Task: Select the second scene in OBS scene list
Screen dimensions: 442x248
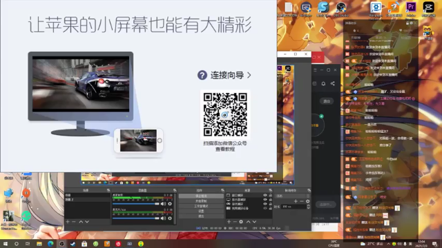Action: [x=88, y=199]
